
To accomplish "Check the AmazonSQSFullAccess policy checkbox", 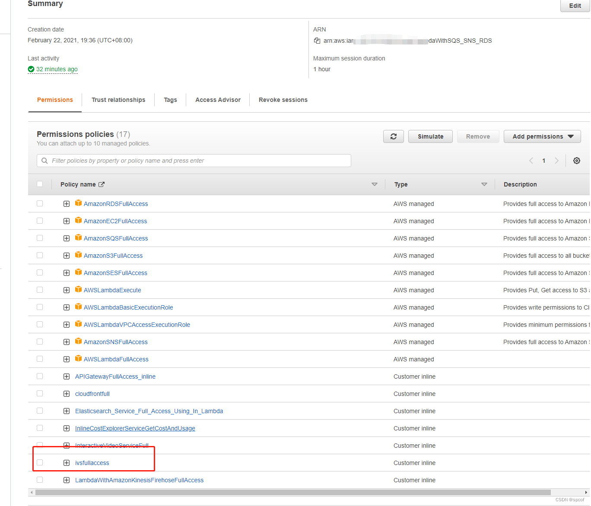I will click(x=40, y=238).
